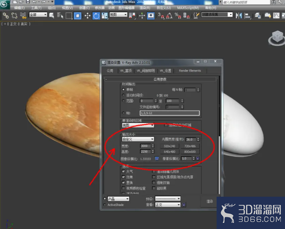Click the view lock icon beside 正交
285x229 pixels.
point(184,204)
